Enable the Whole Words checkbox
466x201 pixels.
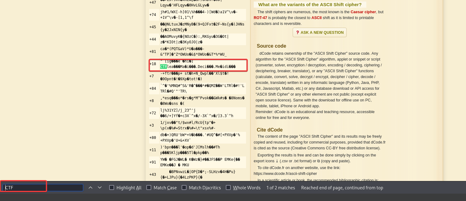[228, 187]
